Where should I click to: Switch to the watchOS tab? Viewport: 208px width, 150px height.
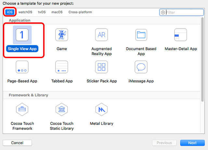click(x=25, y=12)
